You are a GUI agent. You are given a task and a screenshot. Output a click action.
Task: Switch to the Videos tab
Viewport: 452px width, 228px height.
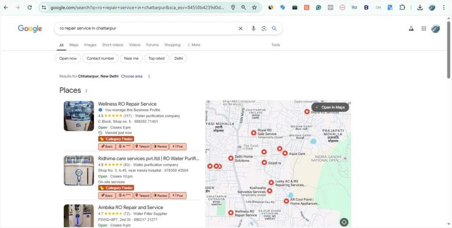tap(135, 45)
